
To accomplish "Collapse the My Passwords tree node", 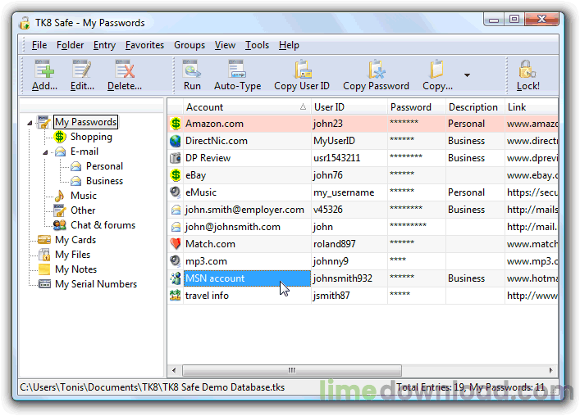I will (x=30, y=123).
